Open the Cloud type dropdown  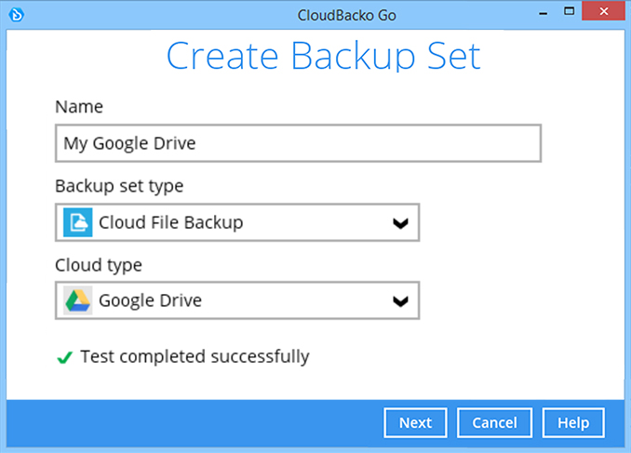click(x=237, y=300)
